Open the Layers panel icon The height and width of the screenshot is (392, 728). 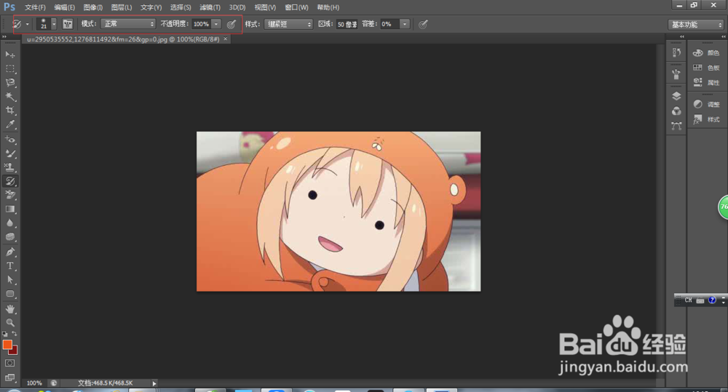676,96
